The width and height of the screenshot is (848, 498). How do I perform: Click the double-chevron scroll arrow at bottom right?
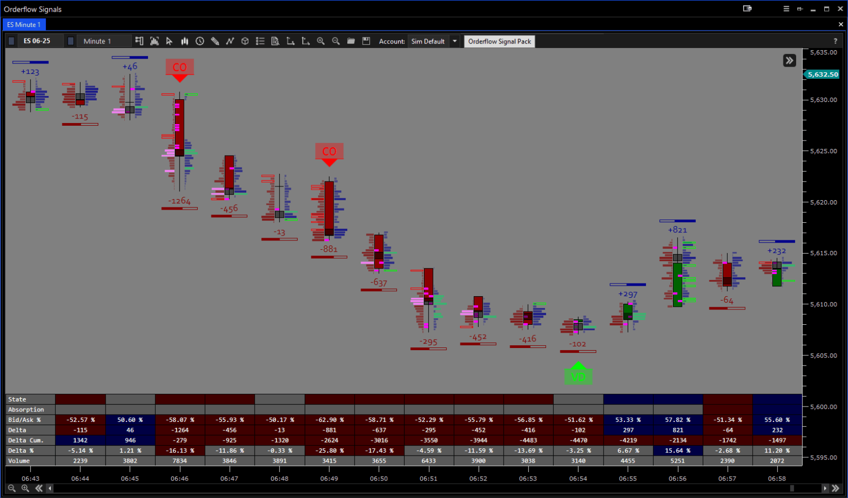pos(836,488)
